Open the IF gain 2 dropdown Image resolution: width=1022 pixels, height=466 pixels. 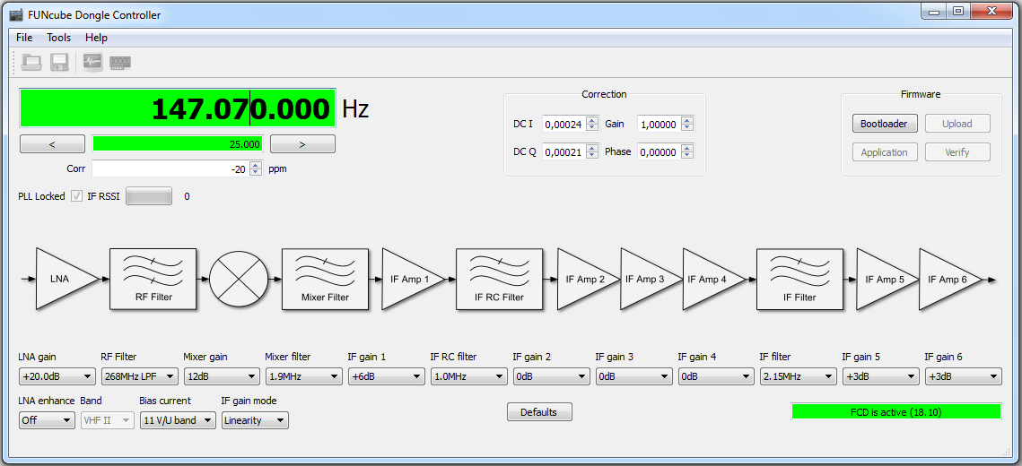click(552, 376)
